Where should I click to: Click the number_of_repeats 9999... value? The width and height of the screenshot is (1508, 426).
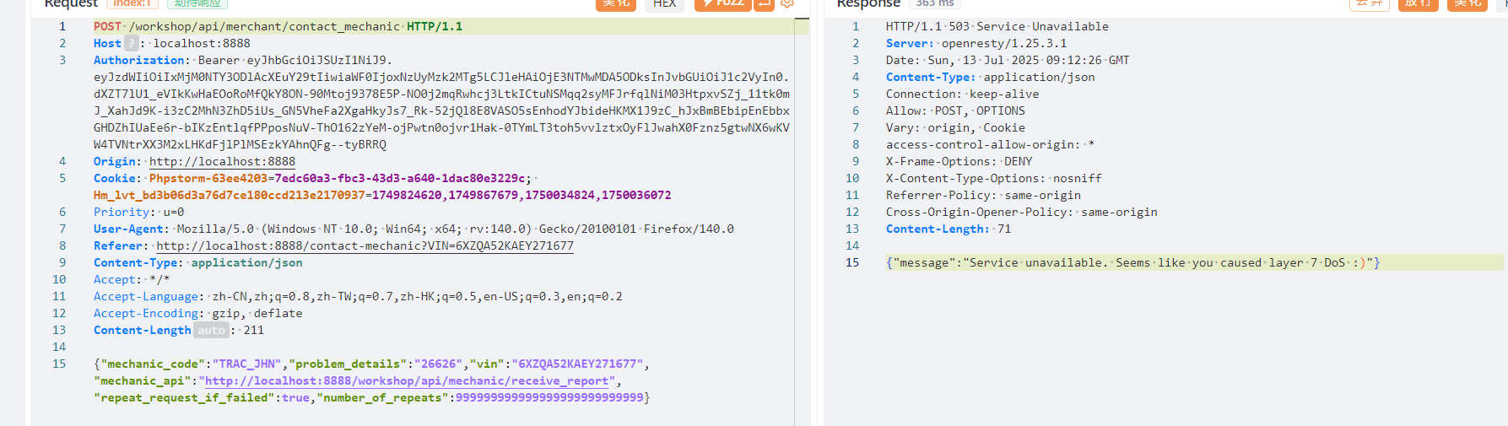(549, 397)
